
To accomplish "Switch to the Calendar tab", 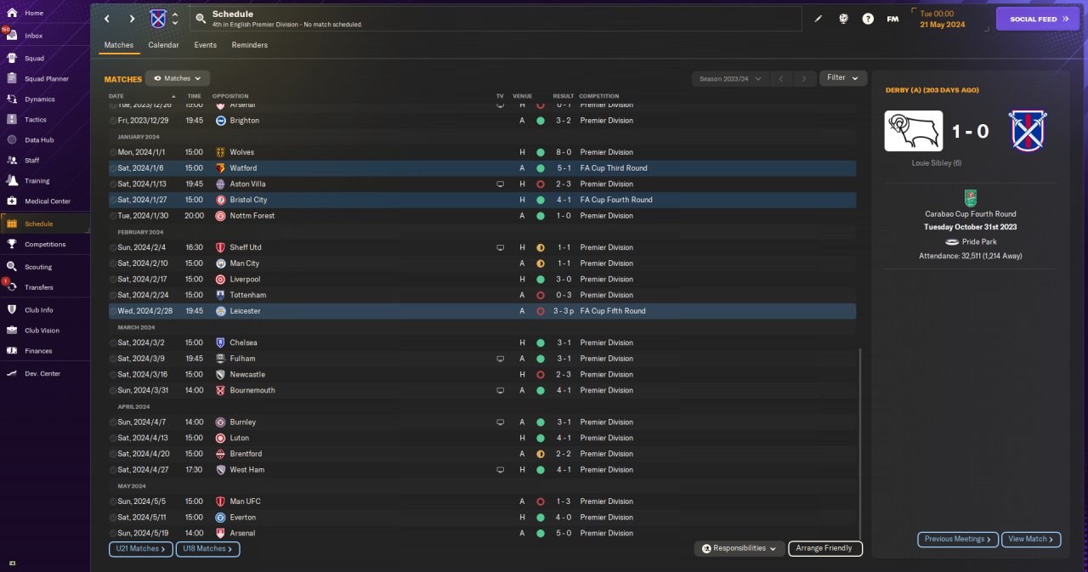I will click(163, 45).
